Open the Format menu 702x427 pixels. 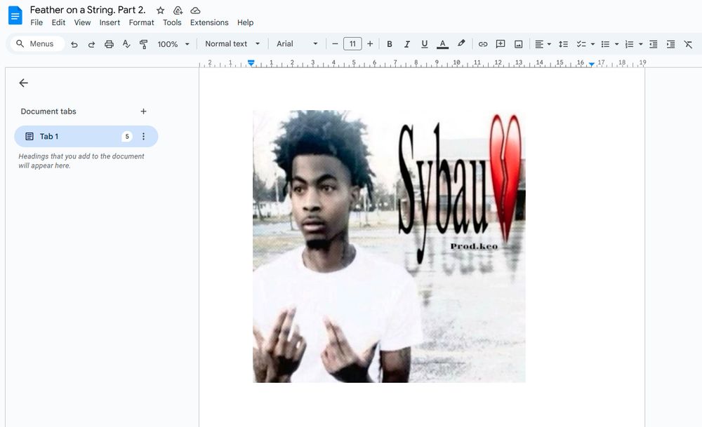point(141,22)
